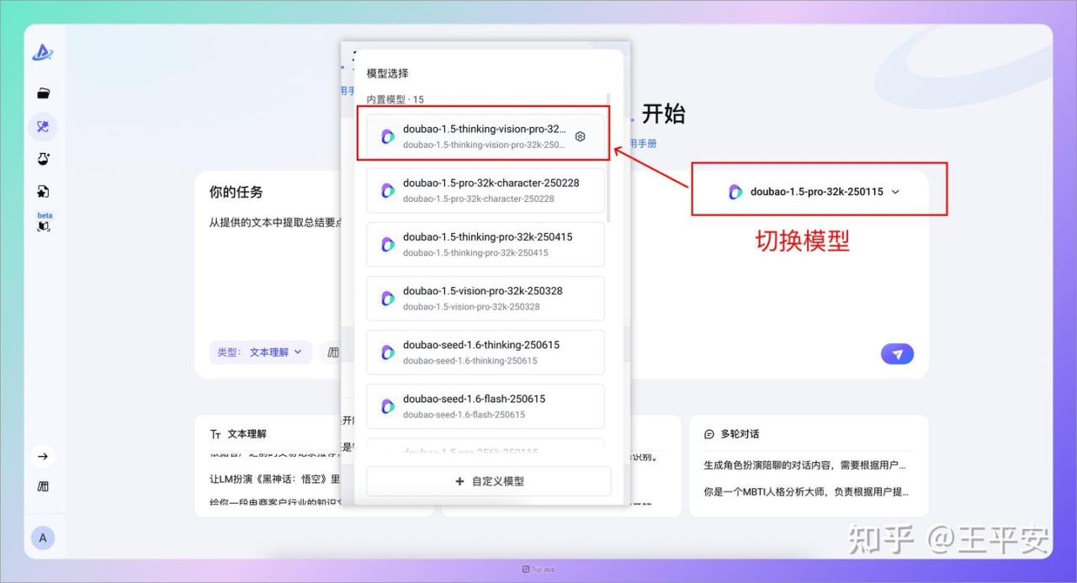Viewport: 1077px width, 583px height.
Task: Click the model list scrollbar
Action: point(608,160)
